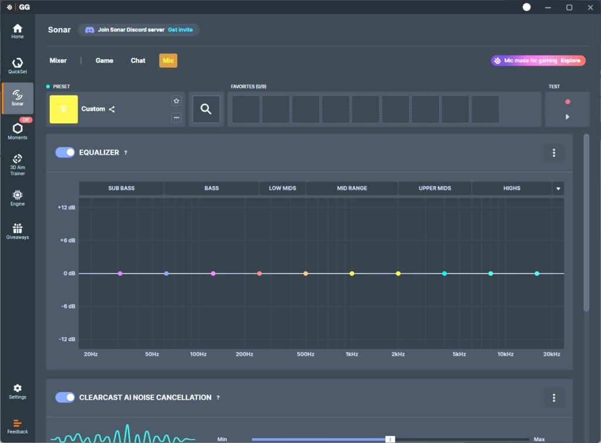The height and width of the screenshot is (443, 601).
Task: Select the SUB BASS band header
Action: 121,188
